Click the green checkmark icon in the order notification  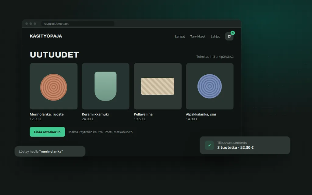tap(209, 145)
